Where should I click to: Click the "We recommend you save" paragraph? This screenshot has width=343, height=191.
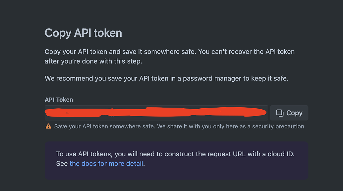coord(166,78)
